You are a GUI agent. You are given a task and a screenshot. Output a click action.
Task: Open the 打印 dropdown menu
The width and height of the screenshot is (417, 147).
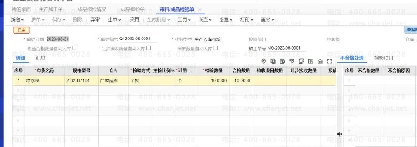coord(247,20)
